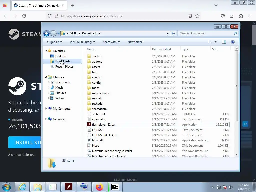
Task: Select the config folder
Action: click(96, 83)
